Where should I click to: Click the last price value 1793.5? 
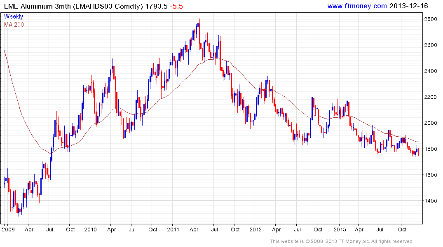(x=156, y=6)
